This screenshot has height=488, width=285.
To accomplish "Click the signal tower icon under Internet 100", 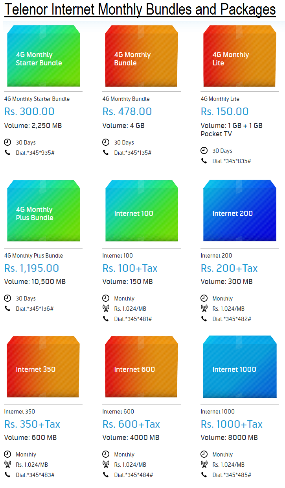I will click(106, 308).
